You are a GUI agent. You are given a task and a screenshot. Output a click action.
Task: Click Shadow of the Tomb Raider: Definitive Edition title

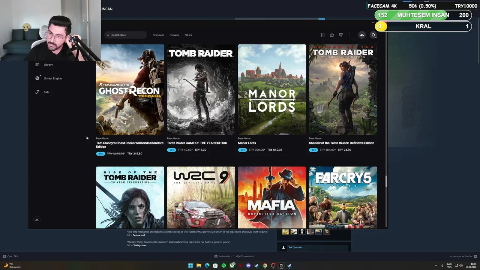pos(342,143)
